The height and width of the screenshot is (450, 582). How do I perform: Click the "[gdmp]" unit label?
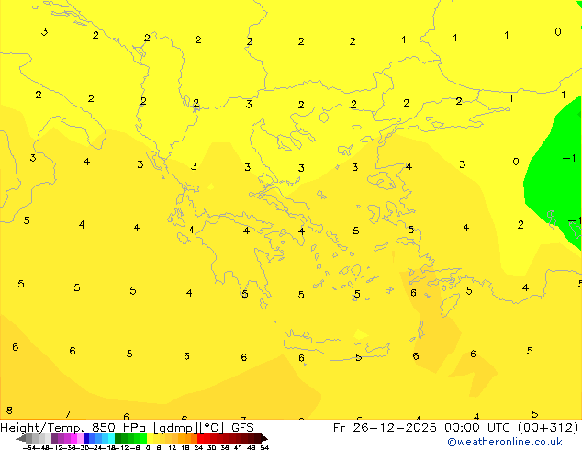point(176,428)
